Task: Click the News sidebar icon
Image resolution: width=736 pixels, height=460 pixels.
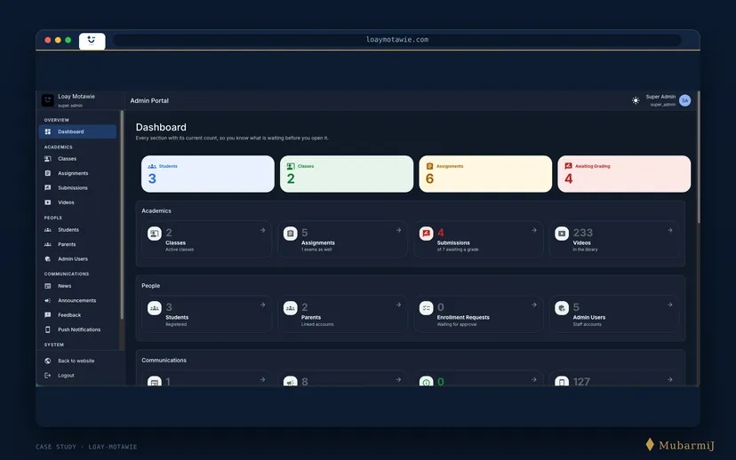Action: (x=47, y=286)
